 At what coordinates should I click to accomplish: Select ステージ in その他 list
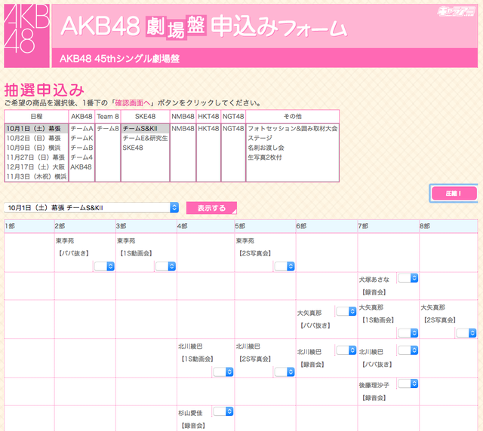point(260,138)
